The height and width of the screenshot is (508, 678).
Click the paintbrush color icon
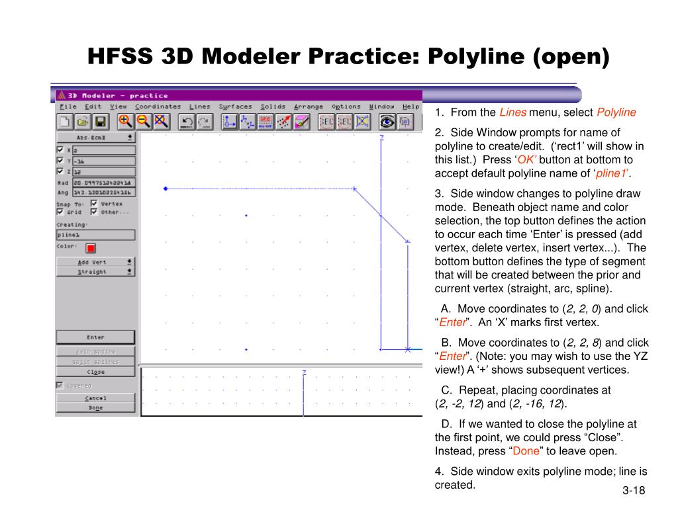coord(302,122)
